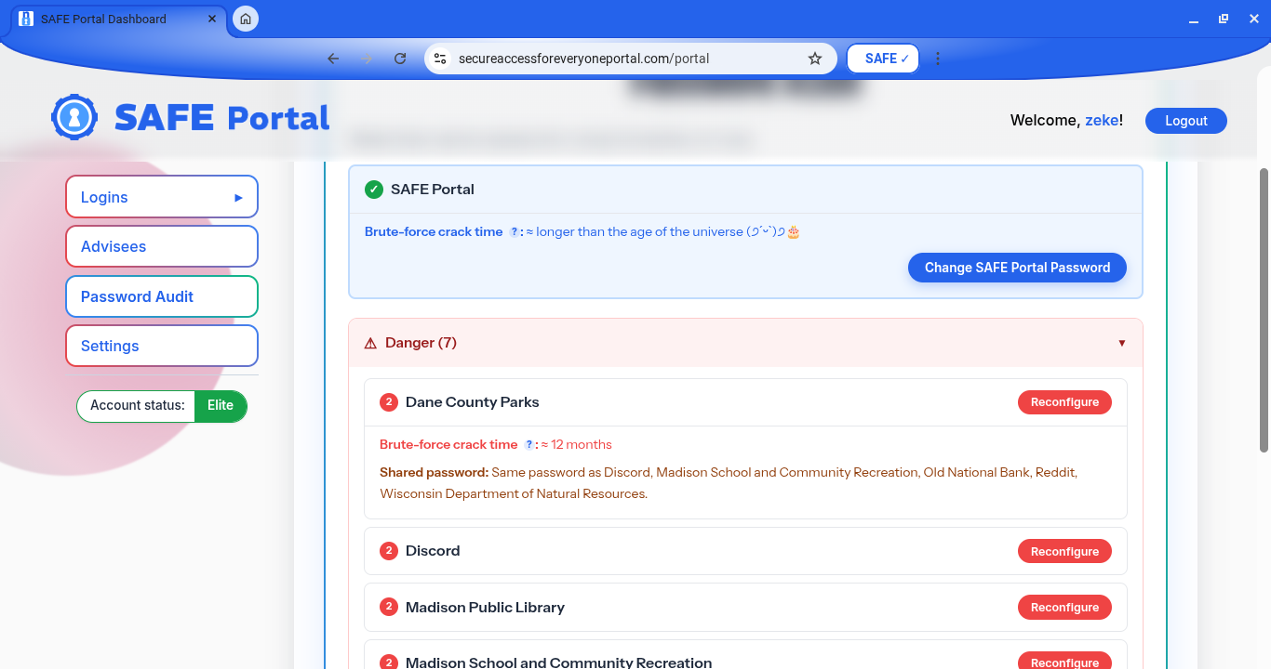Collapse the Danger (7) section arrow
Viewport: 1271px width, 669px height.
click(x=1122, y=343)
